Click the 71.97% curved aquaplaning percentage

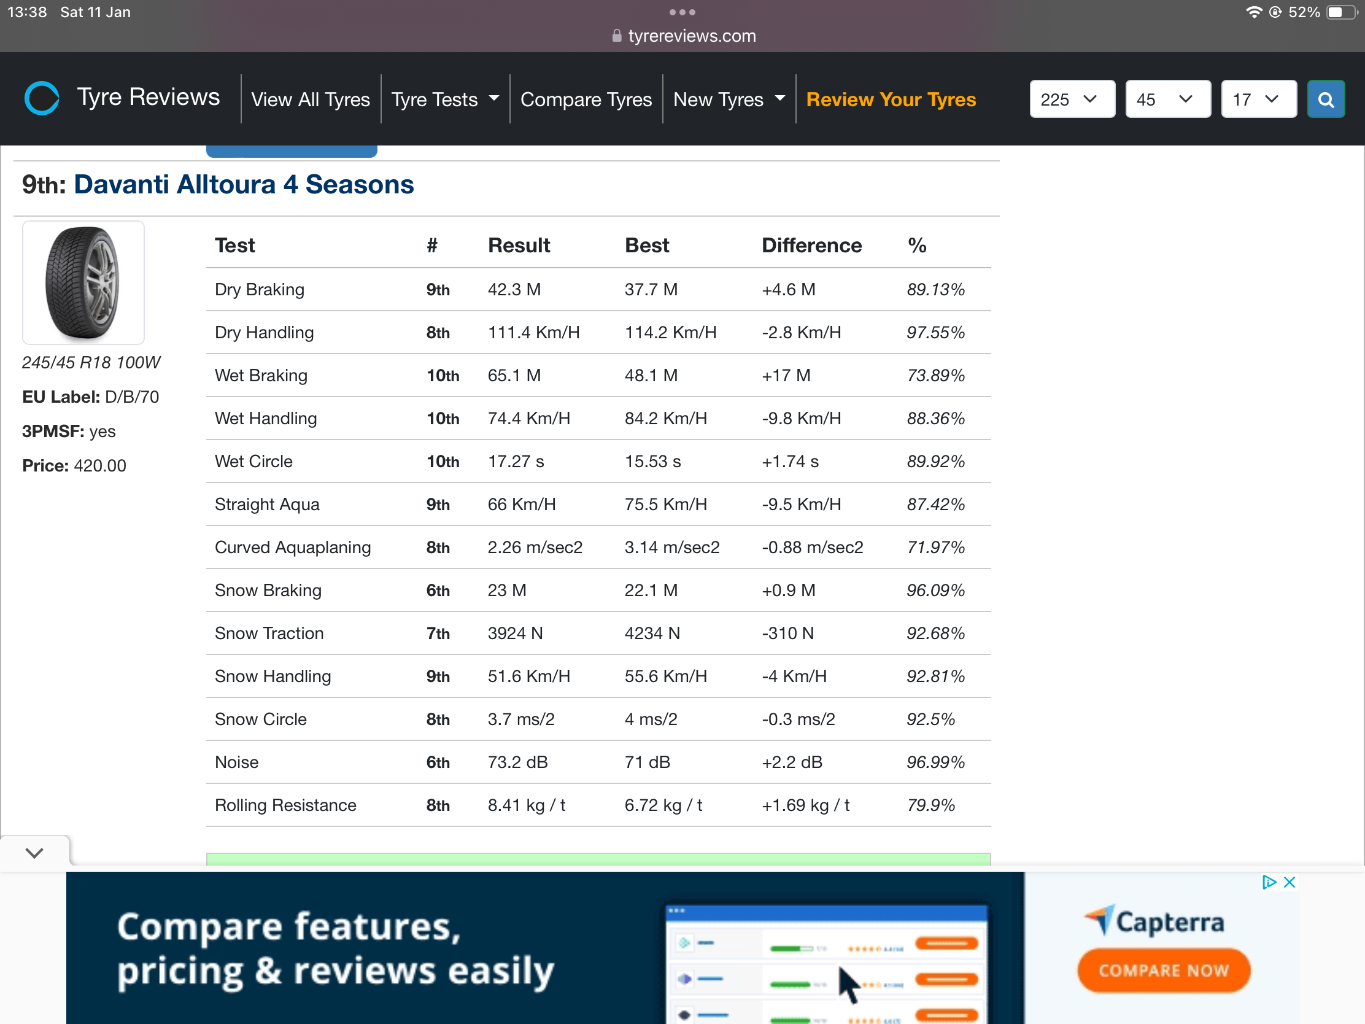935,548
